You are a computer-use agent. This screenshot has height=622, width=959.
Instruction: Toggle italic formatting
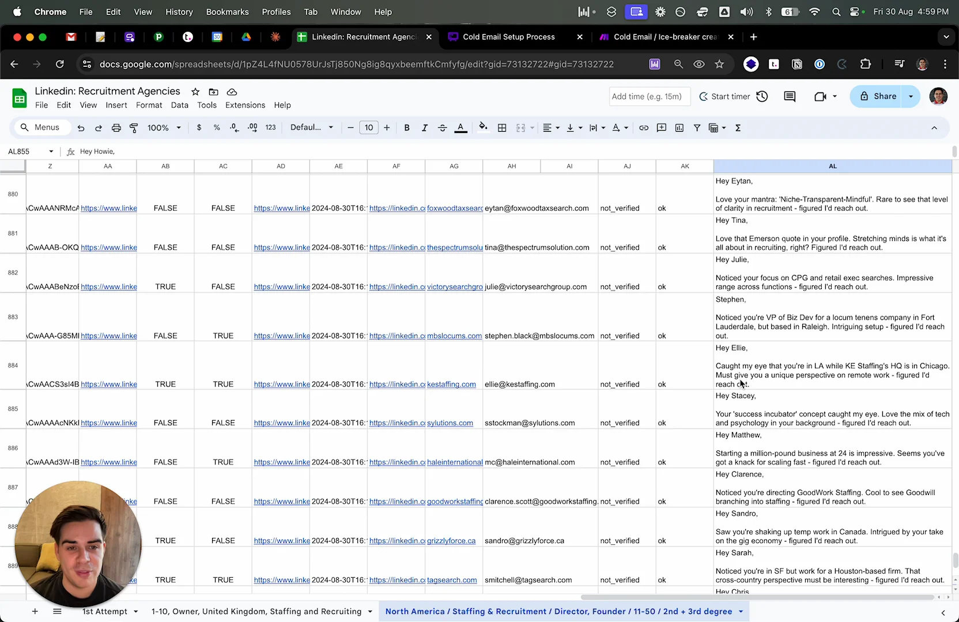[425, 128]
